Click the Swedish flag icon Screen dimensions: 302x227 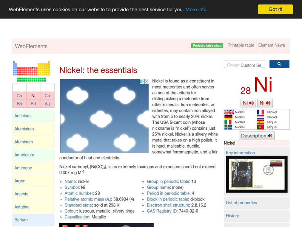(x=228, y=127)
